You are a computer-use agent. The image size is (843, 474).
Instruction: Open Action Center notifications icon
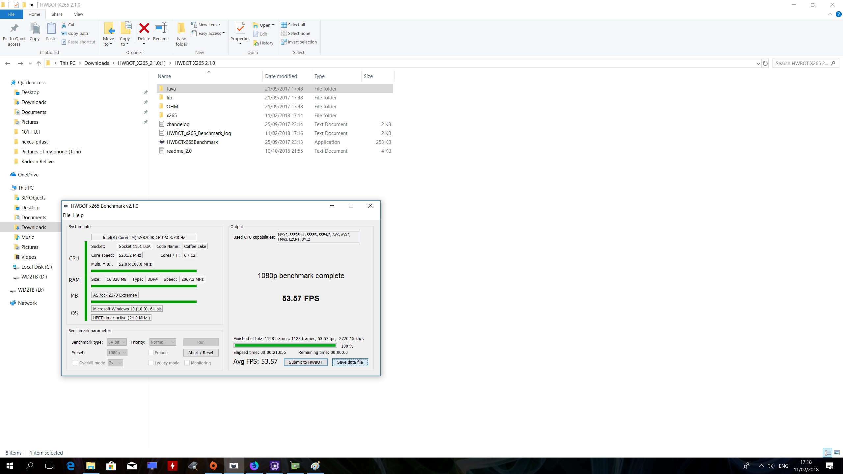[829, 466]
